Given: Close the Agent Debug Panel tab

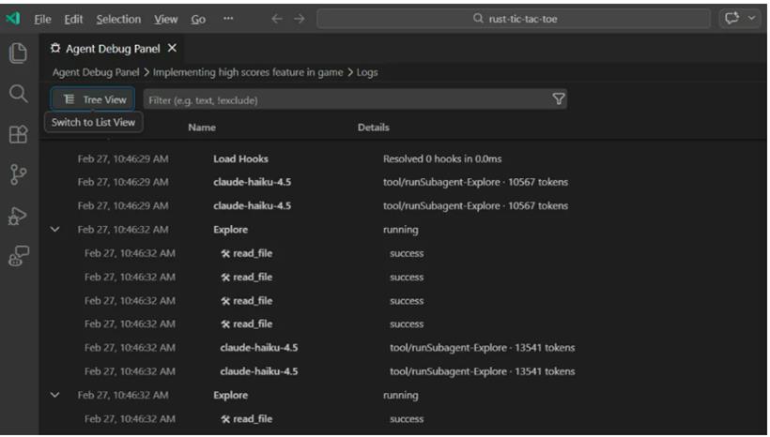Looking at the screenshot, I should coord(172,49).
